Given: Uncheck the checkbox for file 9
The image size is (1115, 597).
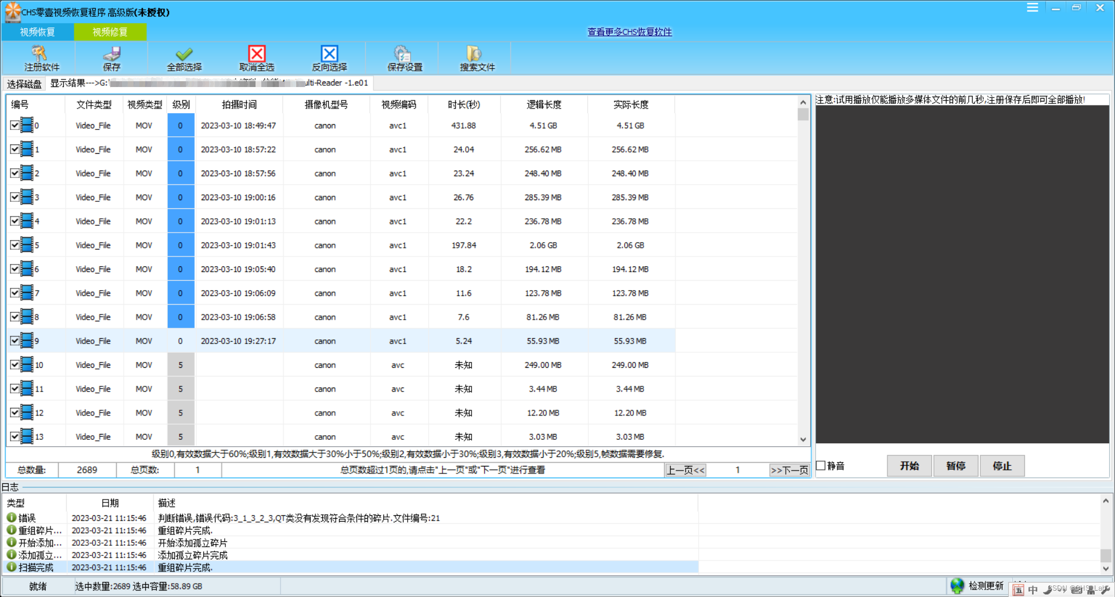Looking at the screenshot, I should click(x=15, y=341).
